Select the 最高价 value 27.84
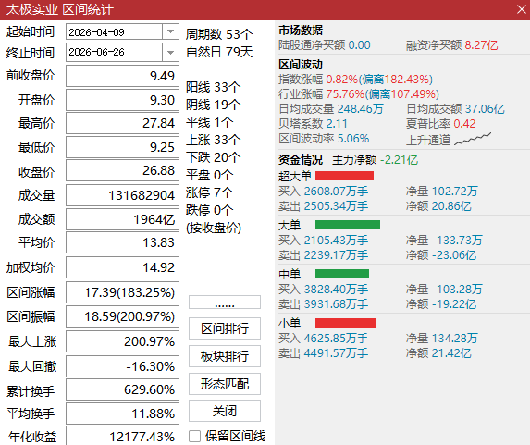The image size is (530, 445). point(122,123)
